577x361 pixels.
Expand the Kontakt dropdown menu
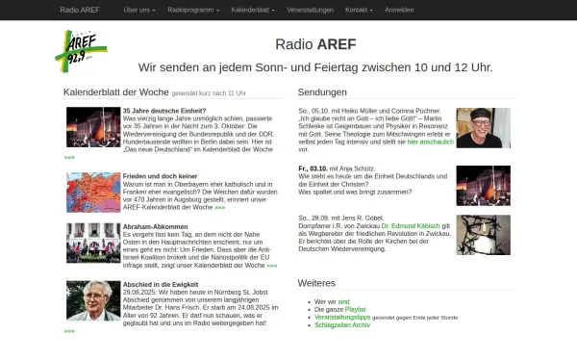click(x=359, y=10)
